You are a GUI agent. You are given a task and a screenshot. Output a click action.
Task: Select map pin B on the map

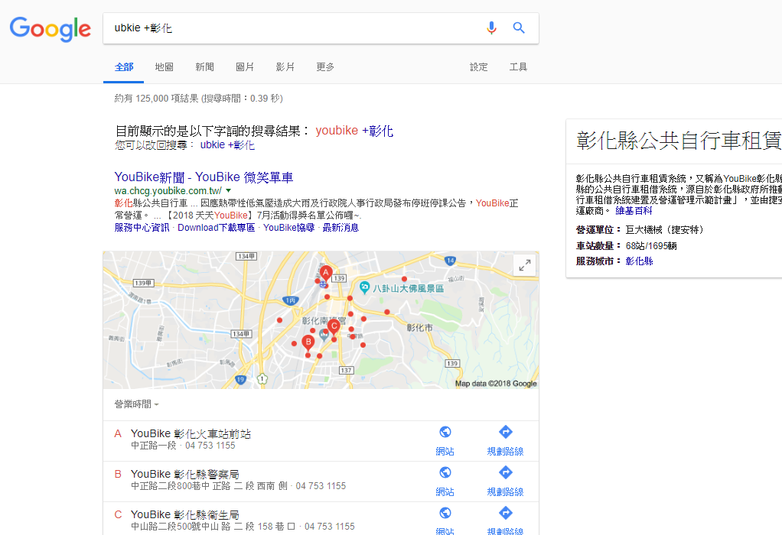pos(308,342)
